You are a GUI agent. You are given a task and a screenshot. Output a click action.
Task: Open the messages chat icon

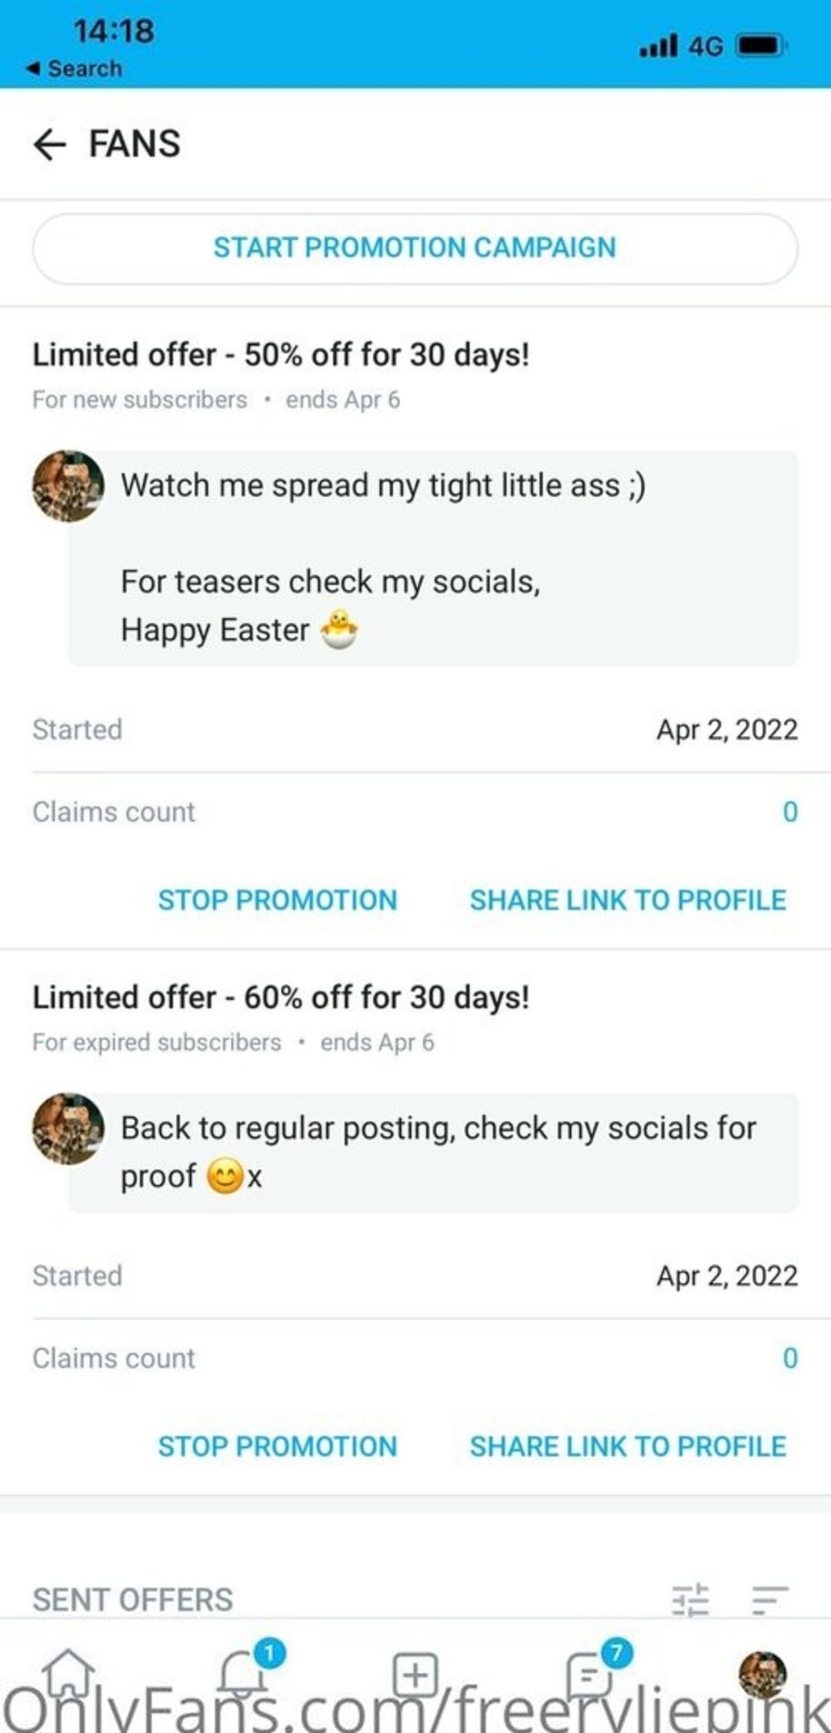click(589, 1674)
